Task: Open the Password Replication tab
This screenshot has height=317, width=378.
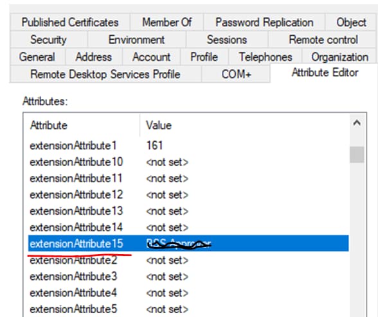Action: point(264,22)
